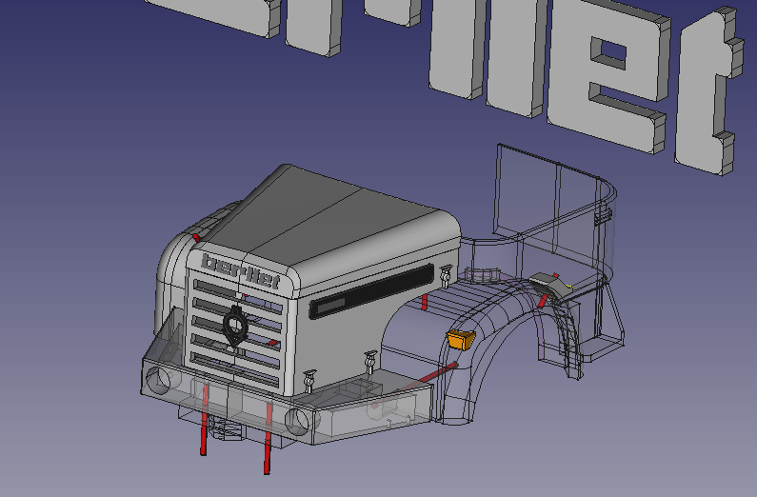Select the embossed berliet lettering above the grille
This screenshot has height=497, width=757.
pyautogui.click(x=240, y=270)
